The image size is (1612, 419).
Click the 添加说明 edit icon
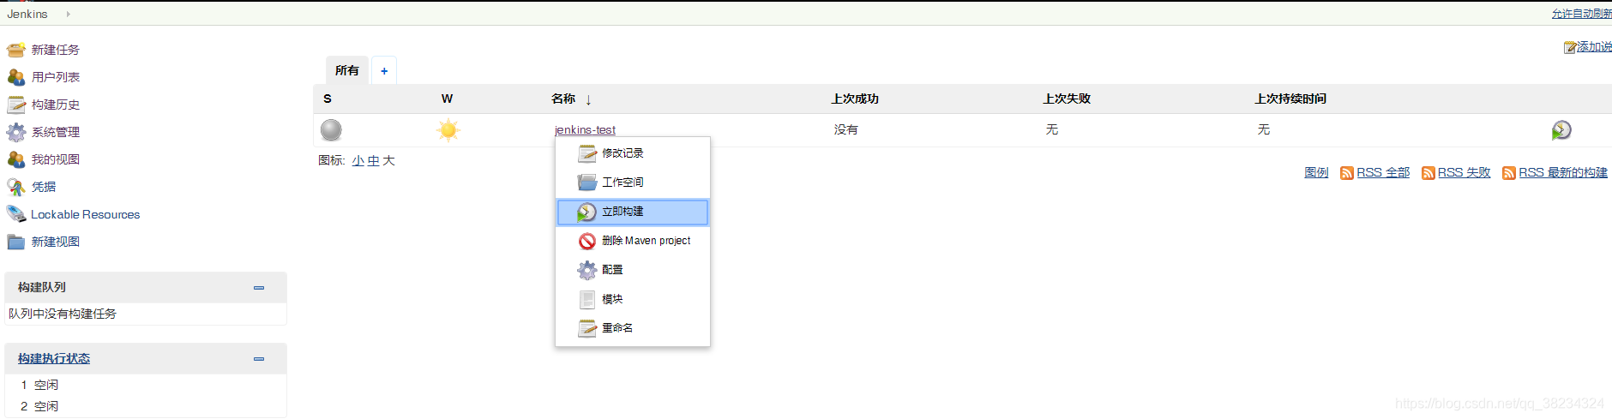(1570, 47)
